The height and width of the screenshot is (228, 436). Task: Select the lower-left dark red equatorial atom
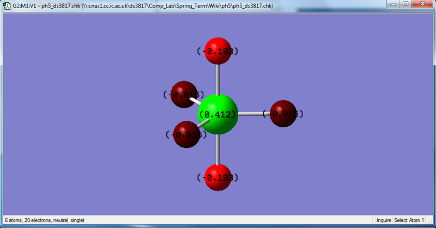186,134
